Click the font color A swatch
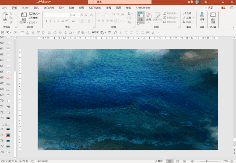The width and height of the screenshot is (236, 163). point(89,21)
